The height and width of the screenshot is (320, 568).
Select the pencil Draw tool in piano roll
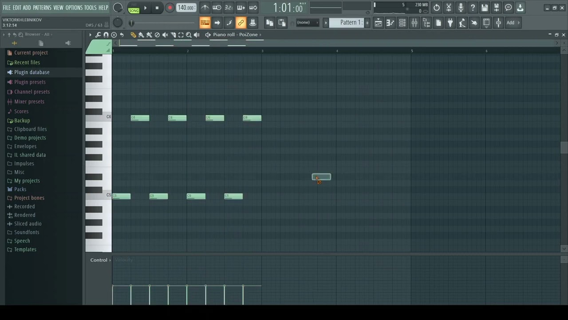click(133, 35)
